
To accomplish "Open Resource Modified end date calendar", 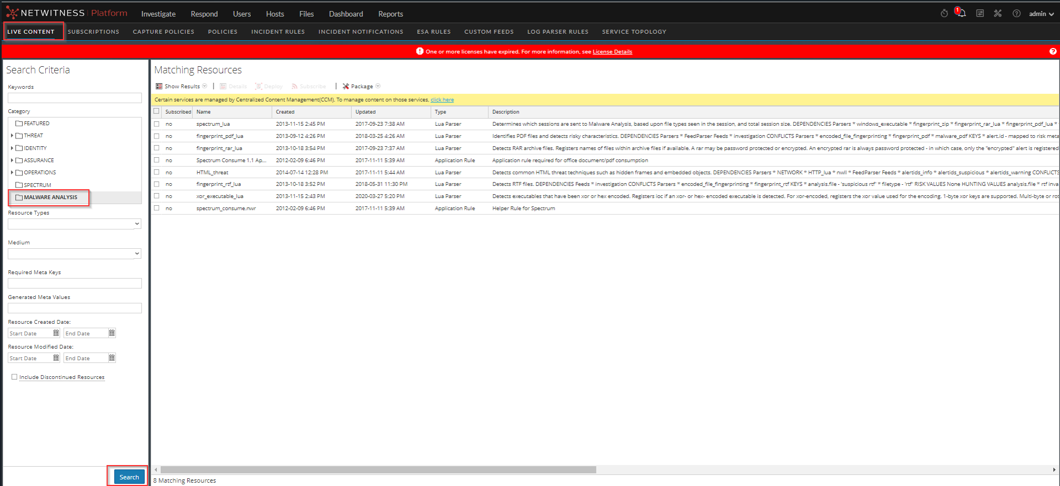I will (112, 357).
